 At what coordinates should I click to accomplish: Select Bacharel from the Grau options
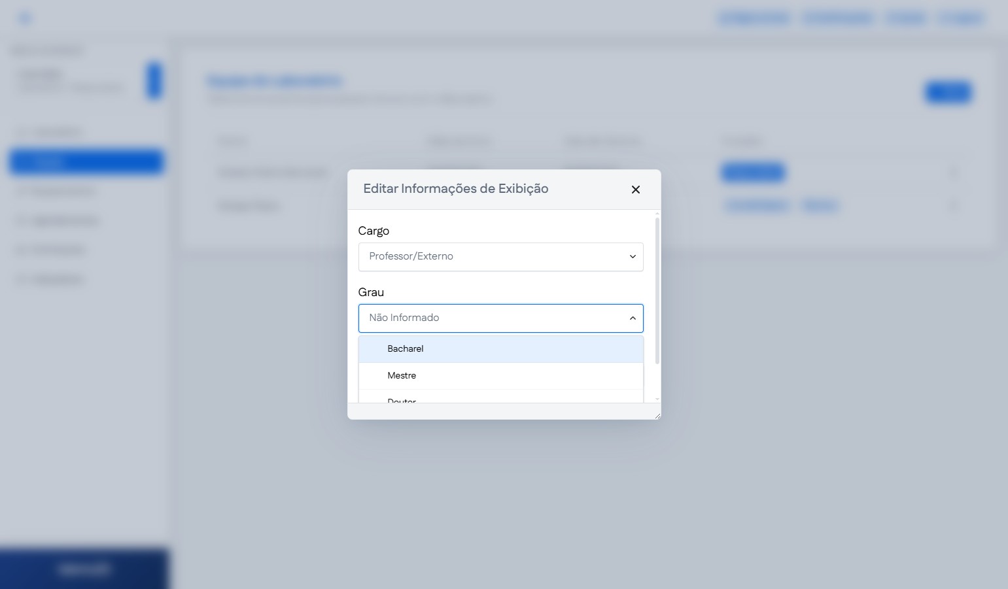click(406, 349)
